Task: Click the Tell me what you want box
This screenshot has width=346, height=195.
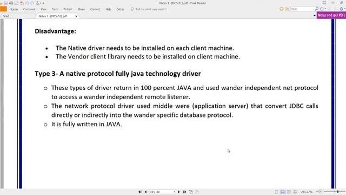Action: pos(149,9)
